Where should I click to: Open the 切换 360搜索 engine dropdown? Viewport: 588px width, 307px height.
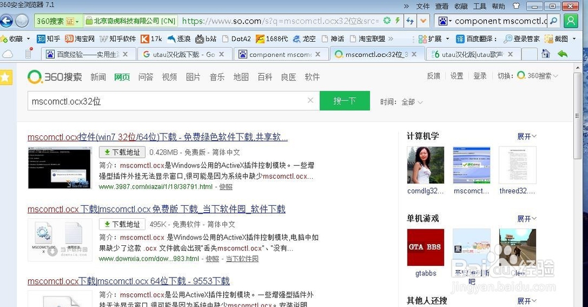537,76
